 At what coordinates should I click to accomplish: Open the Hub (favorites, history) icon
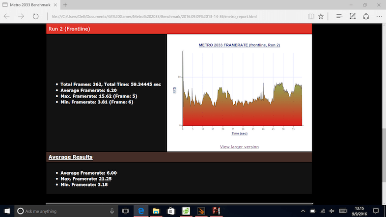pos(339,17)
